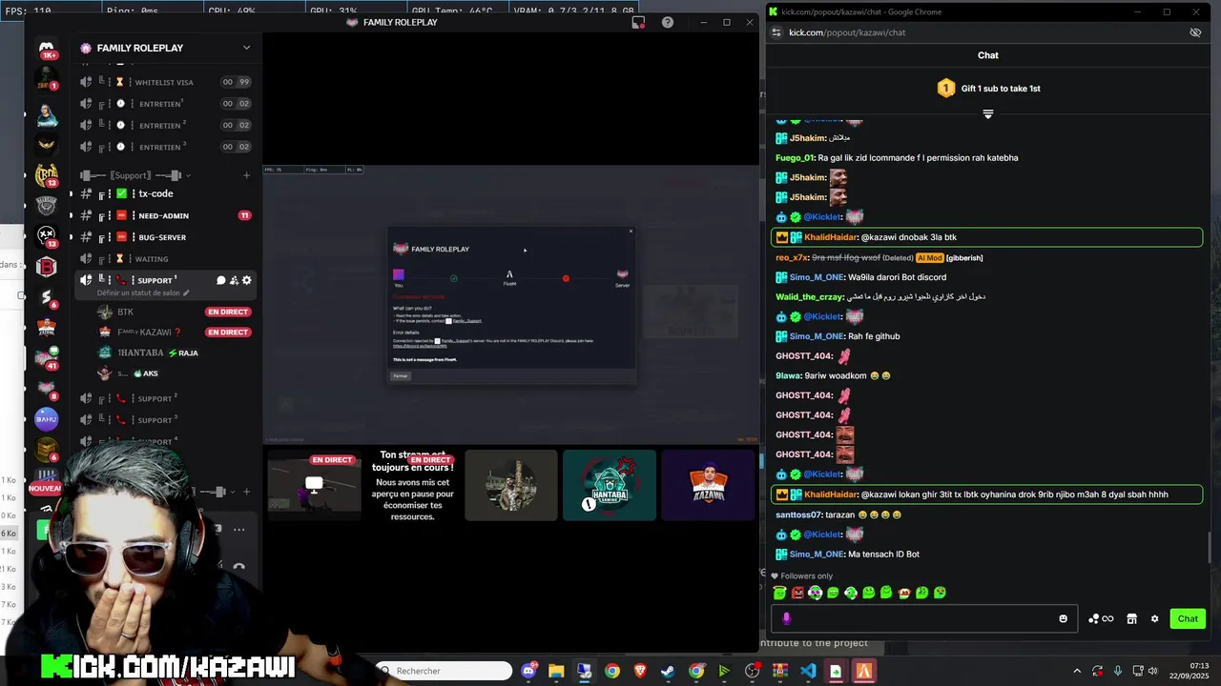Click Fermer button in FiveM error dialog
The height and width of the screenshot is (686, 1221).
click(x=401, y=375)
